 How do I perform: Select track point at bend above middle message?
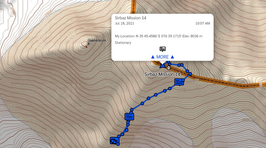click(132, 110)
